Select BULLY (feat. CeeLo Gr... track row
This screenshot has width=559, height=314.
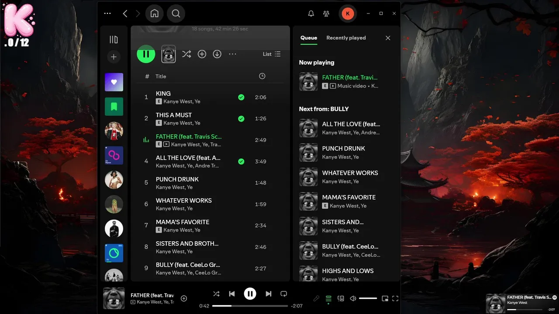(x=210, y=268)
